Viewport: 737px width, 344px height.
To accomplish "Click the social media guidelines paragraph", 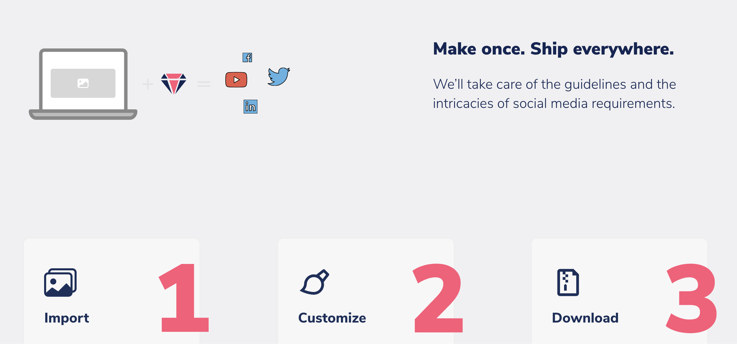I will click(554, 94).
